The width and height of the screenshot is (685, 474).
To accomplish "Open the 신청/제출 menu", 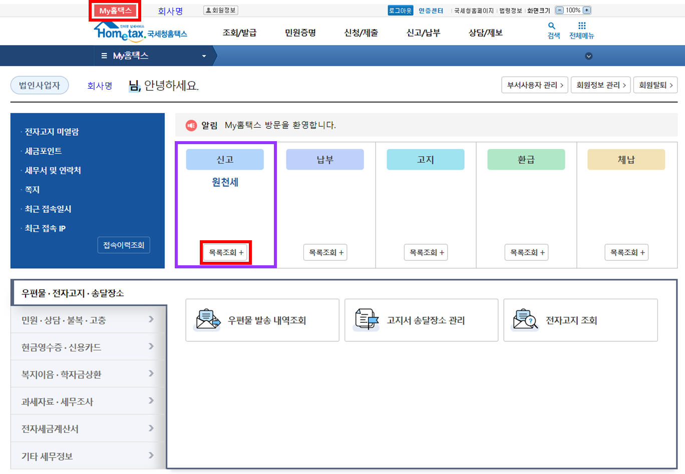I will point(361,33).
